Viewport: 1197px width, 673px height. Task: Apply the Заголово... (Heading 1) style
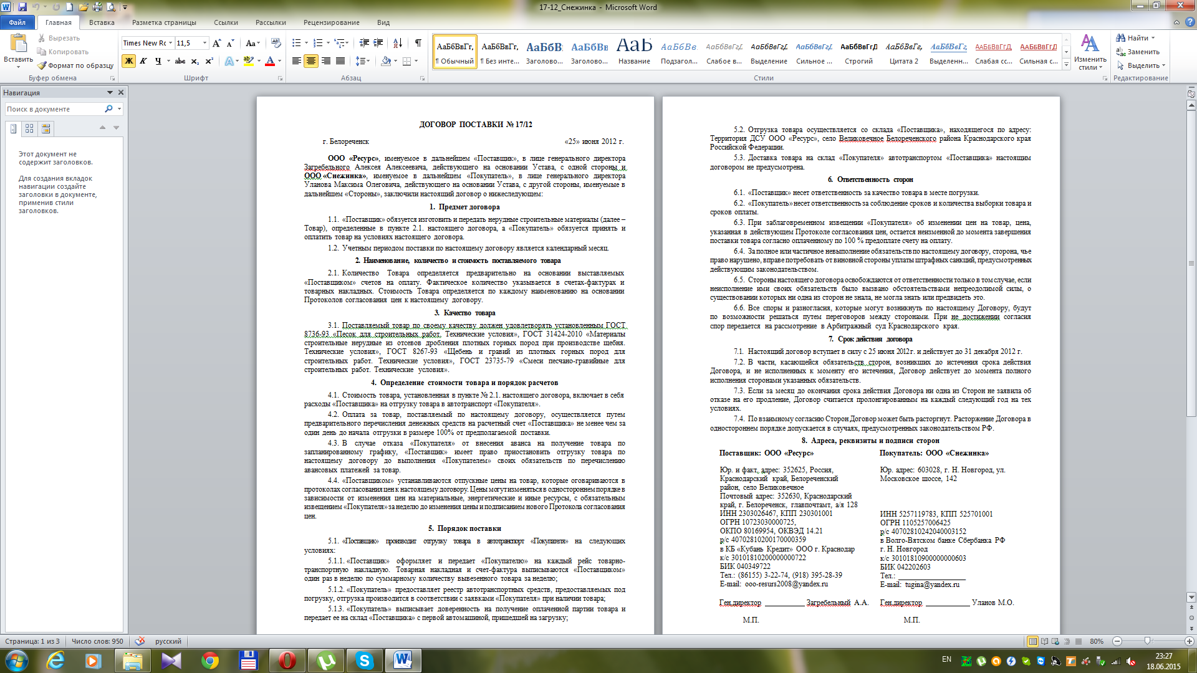click(x=544, y=51)
